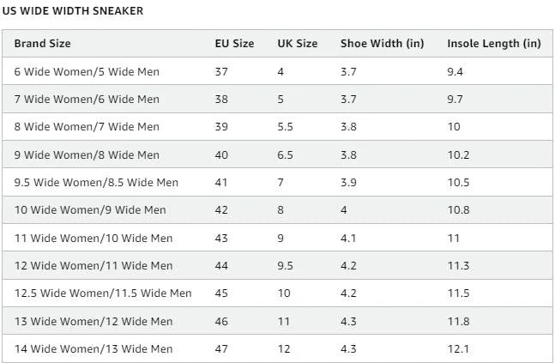Screen dimensions: 555x363
Task: Click the 9 Wide Women/8 Wide Men cell
Action: (x=87, y=155)
